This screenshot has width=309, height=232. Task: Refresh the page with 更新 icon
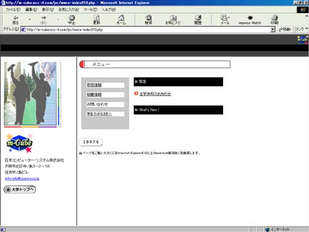96,20
